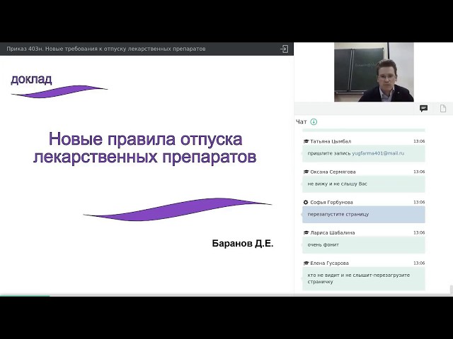Click graduation cap icon next to Оксана Сермягова
Screen dimensions: 453x339
click(306, 172)
